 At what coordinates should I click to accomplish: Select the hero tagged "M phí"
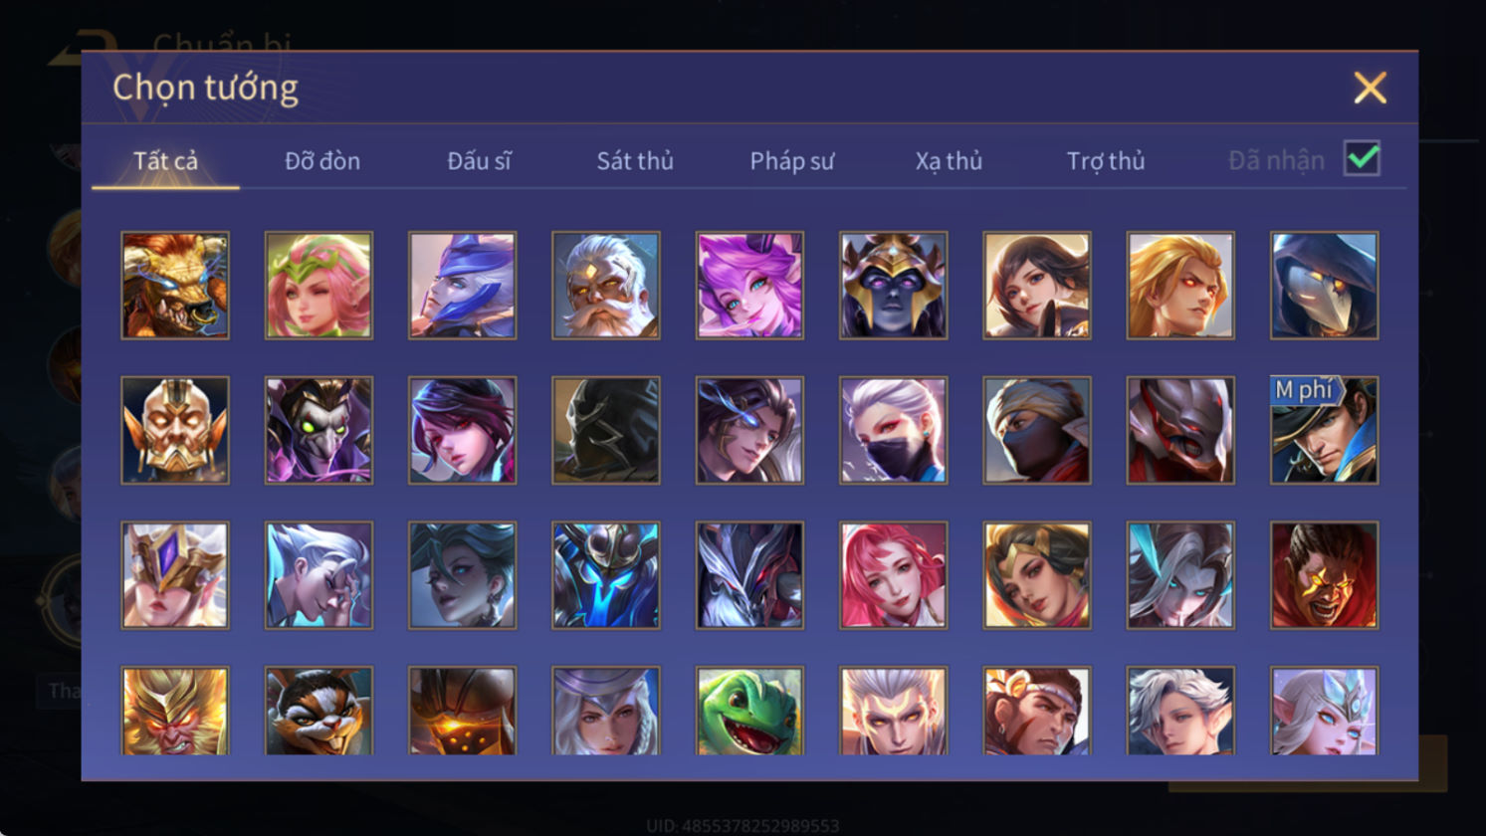point(1325,430)
